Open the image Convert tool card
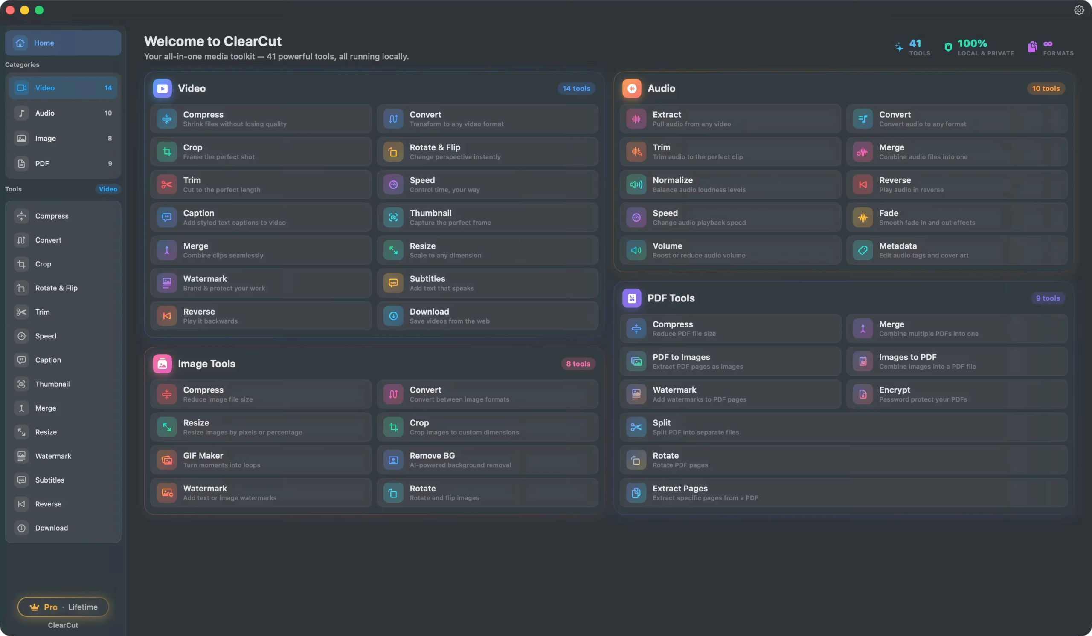The image size is (1092, 636). coord(488,394)
